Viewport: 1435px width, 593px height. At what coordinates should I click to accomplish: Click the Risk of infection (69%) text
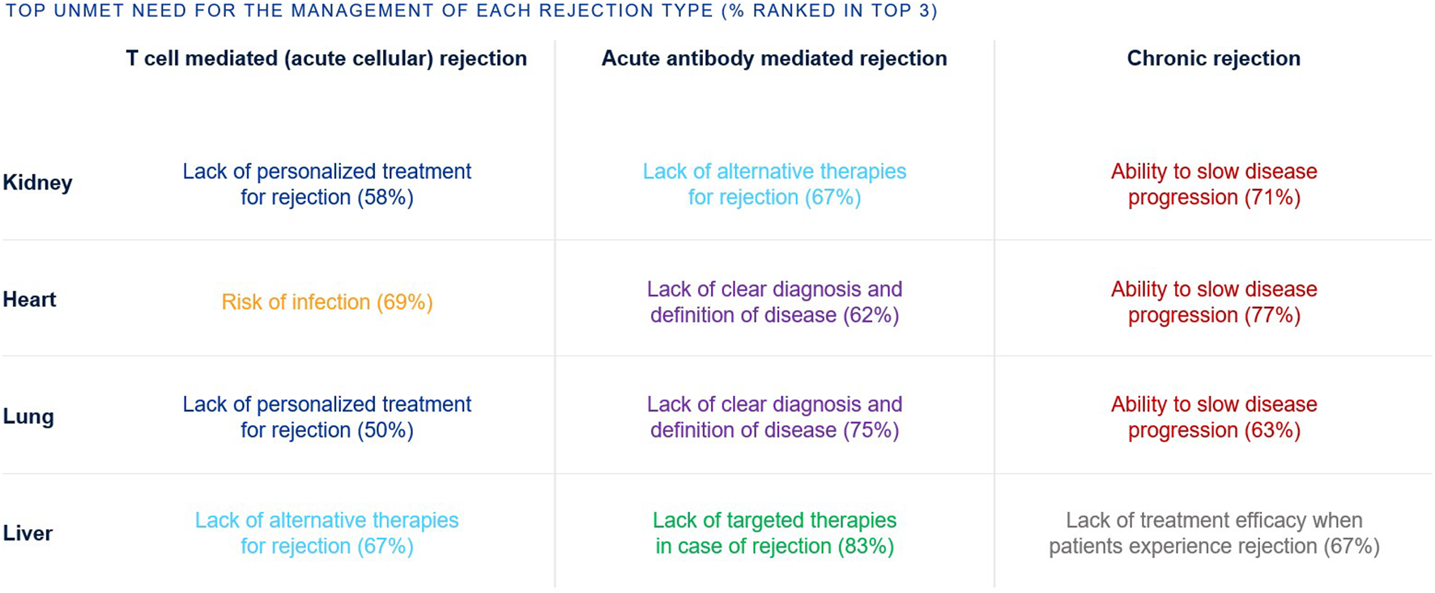pos(326,302)
